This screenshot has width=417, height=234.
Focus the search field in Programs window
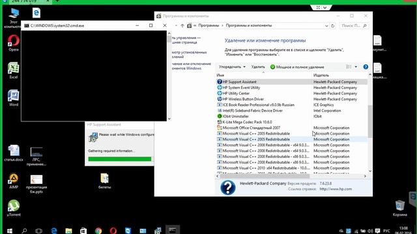click(x=354, y=26)
